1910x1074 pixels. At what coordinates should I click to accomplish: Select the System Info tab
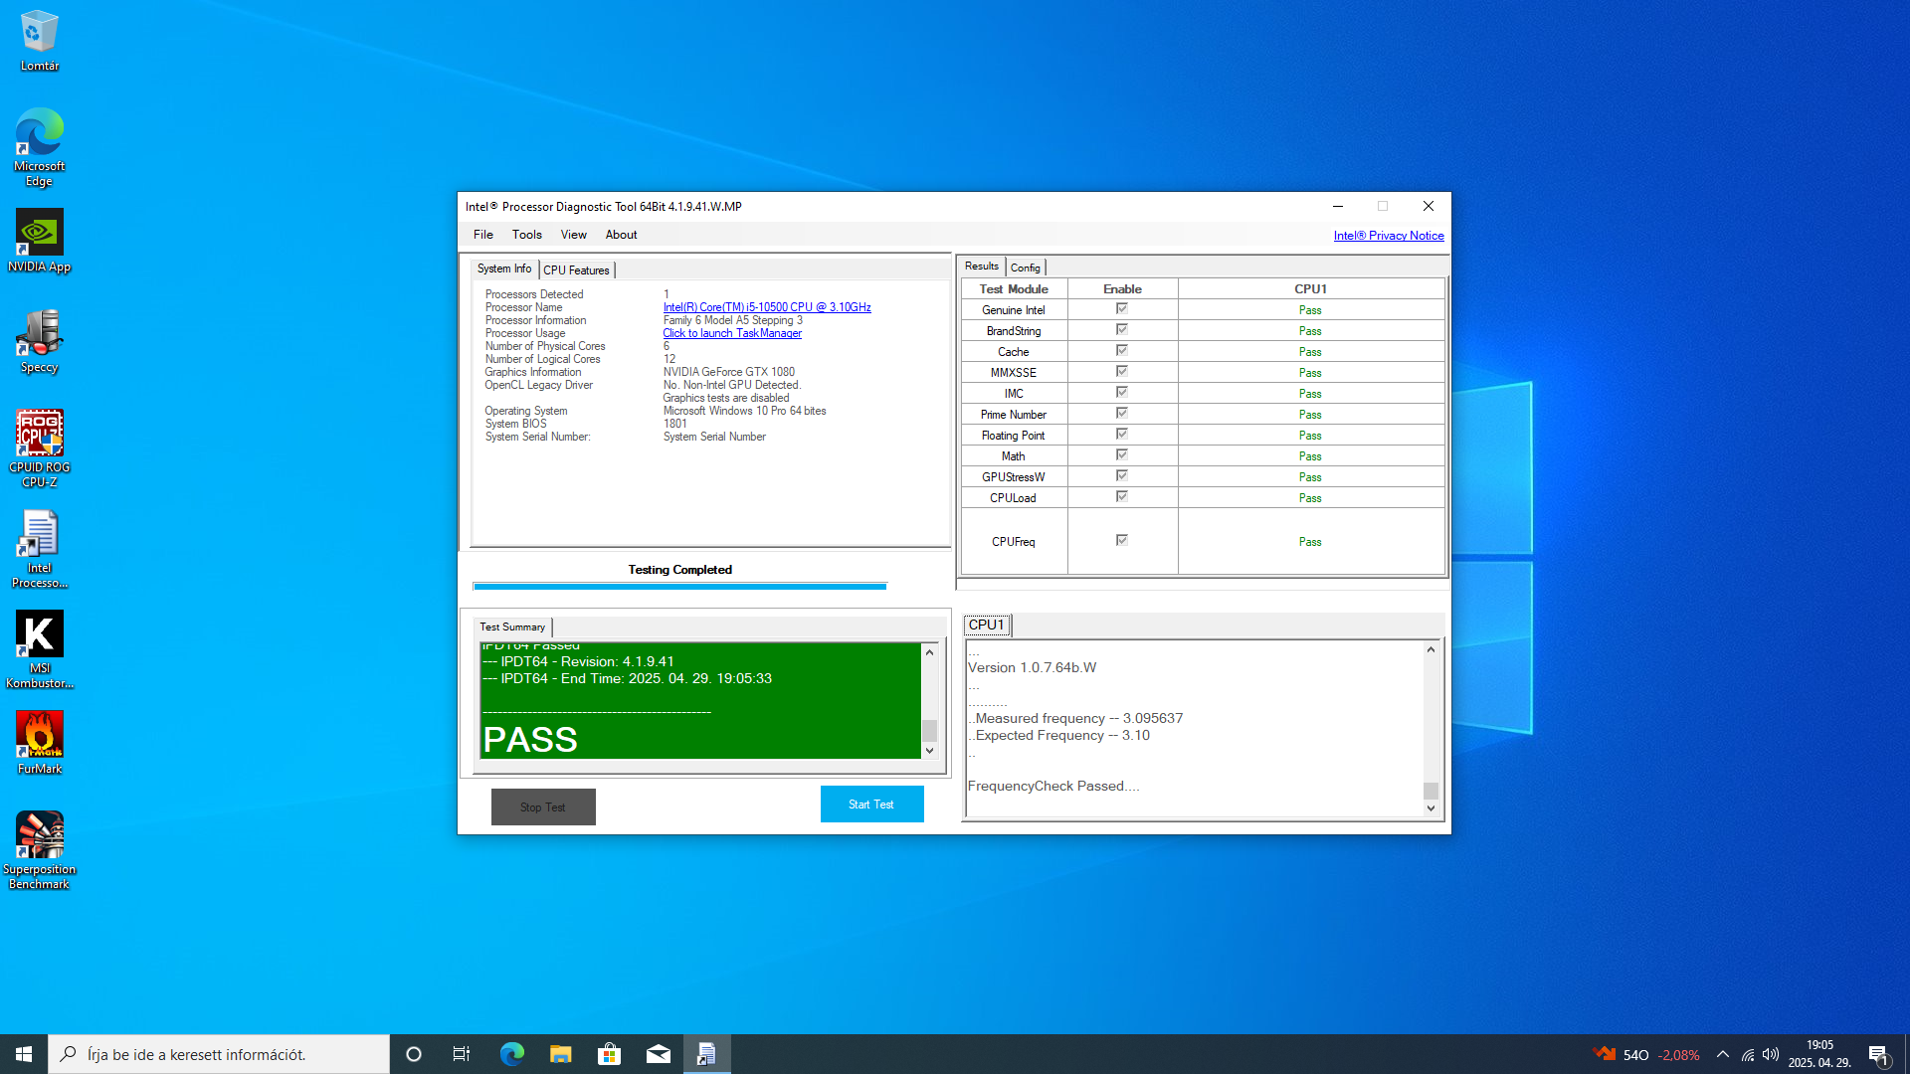click(504, 268)
